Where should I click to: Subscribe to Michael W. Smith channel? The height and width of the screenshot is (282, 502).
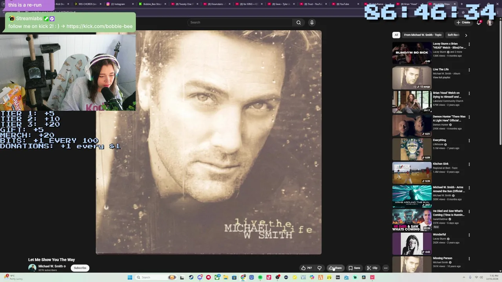[80, 268]
